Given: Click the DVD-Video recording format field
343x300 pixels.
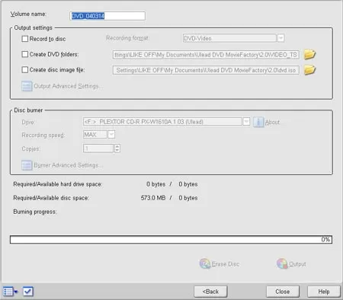Looking at the screenshot, I should point(229,38).
